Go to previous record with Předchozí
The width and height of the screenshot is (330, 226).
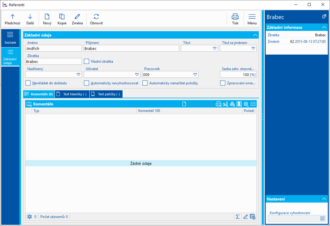(13, 19)
